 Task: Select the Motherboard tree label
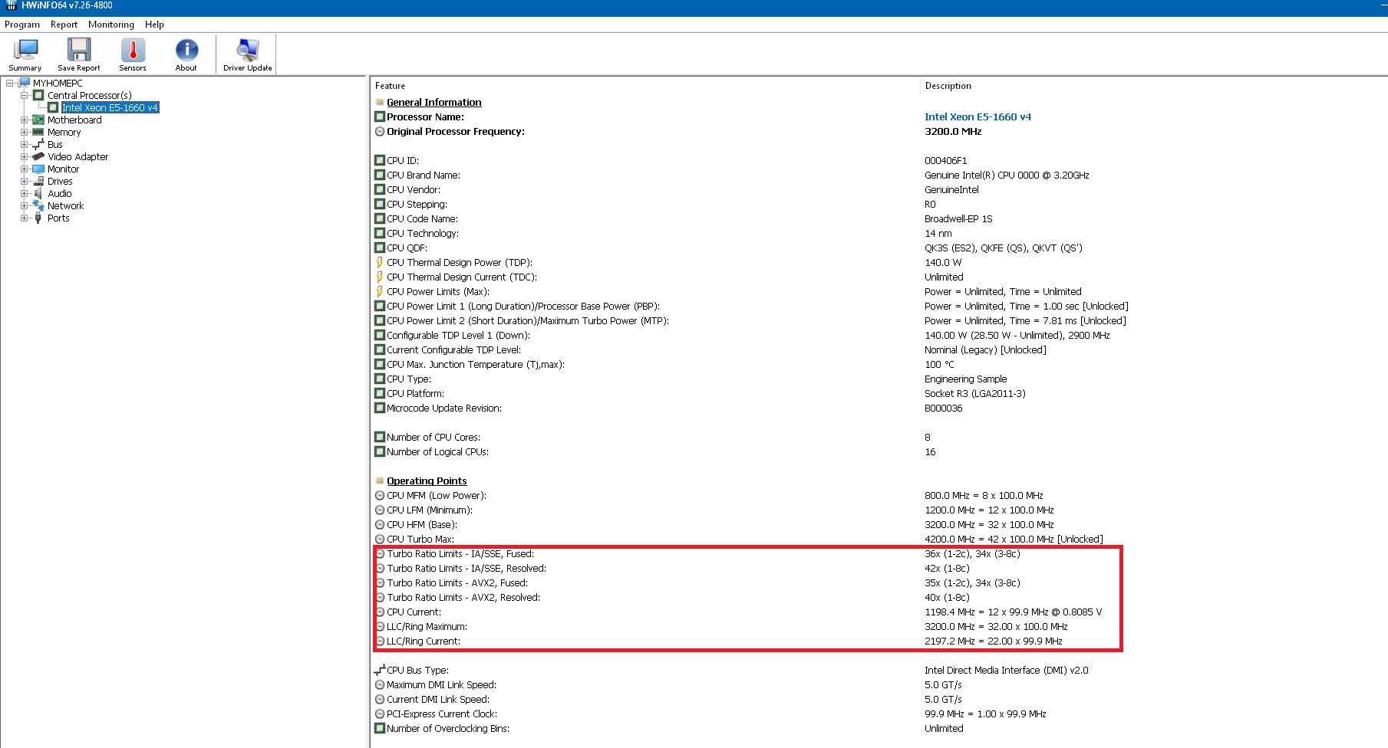[x=74, y=120]
